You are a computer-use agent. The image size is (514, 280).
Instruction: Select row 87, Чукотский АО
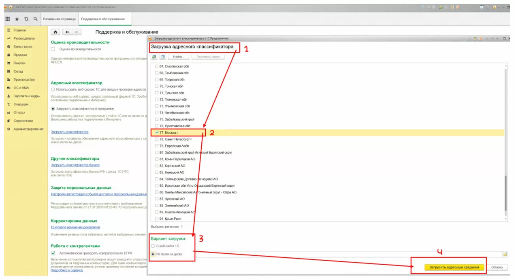pyautogui.click(x=327, y=199)
